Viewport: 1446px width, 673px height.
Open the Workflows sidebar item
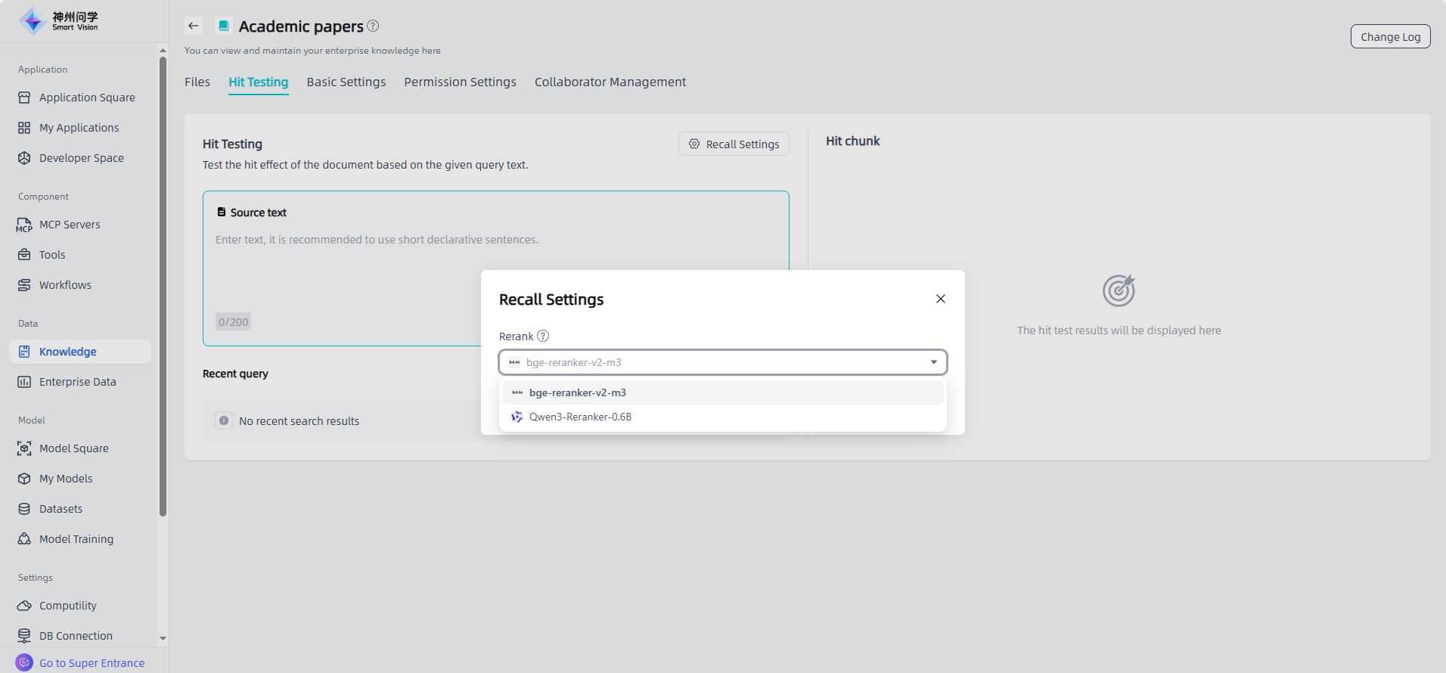[x=65, y=285]
